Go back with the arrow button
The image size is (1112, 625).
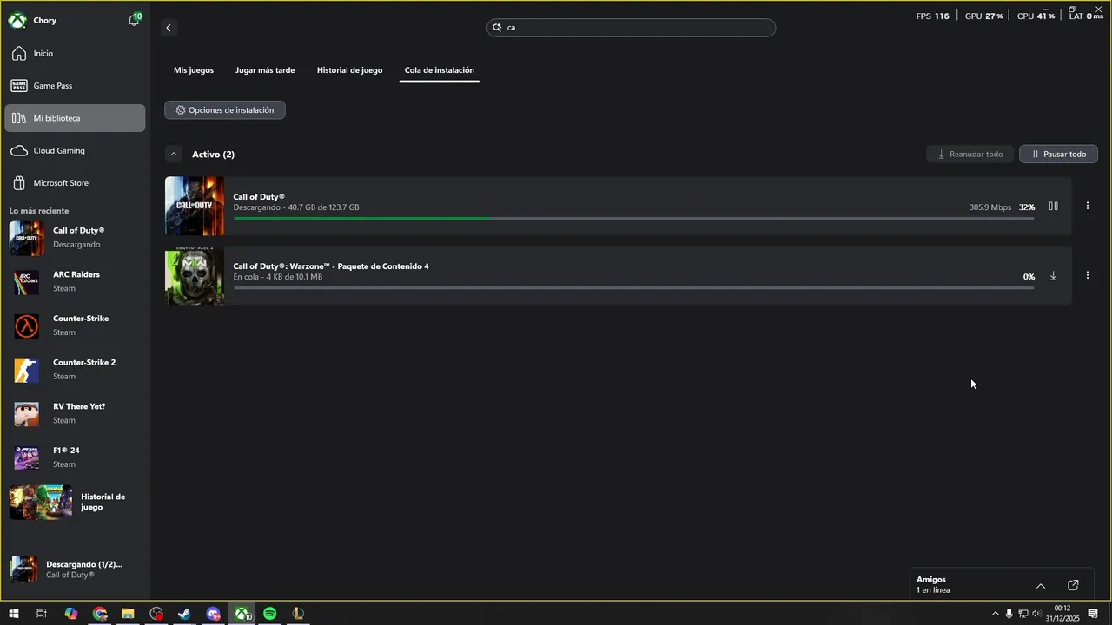pyautogui.click(x=169, y=28)
